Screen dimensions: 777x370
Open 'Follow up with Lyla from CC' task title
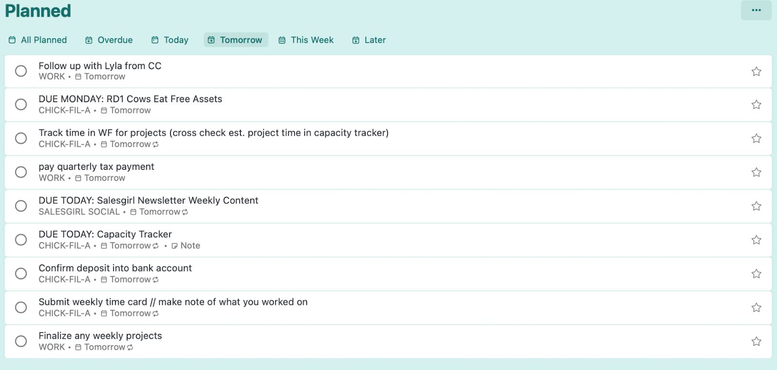point(100,66)
